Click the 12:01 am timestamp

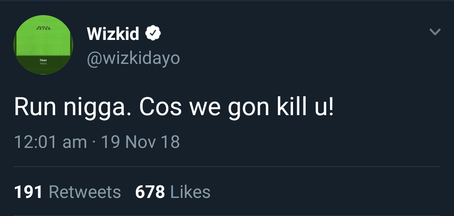click(x=50, y=142)
